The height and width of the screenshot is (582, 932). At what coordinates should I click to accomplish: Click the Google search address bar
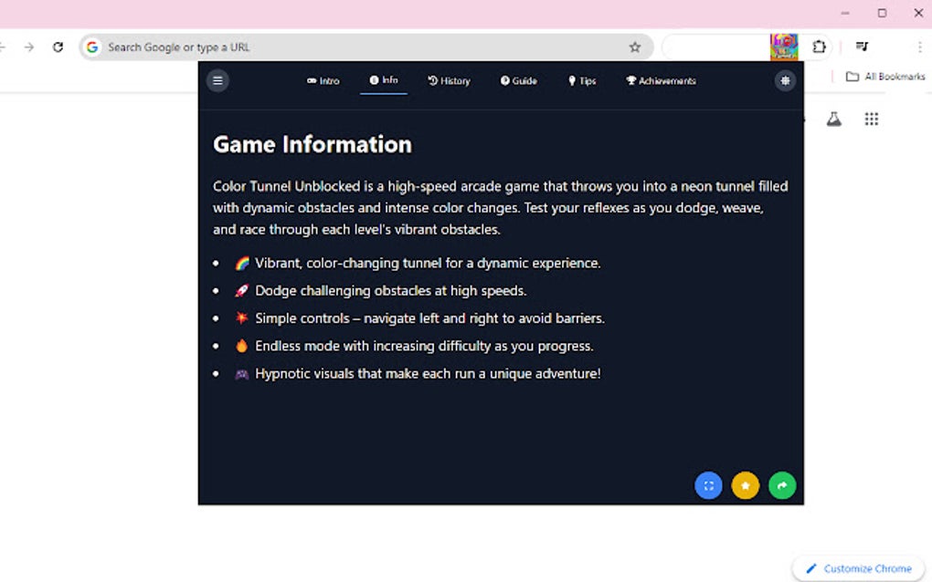pyautogui.click(x=274, y=47)
